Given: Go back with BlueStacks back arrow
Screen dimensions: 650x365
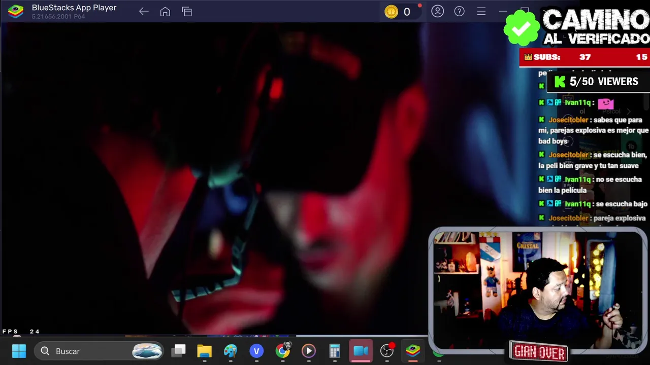Looking at the screenshot, I should tap(144, 11).
